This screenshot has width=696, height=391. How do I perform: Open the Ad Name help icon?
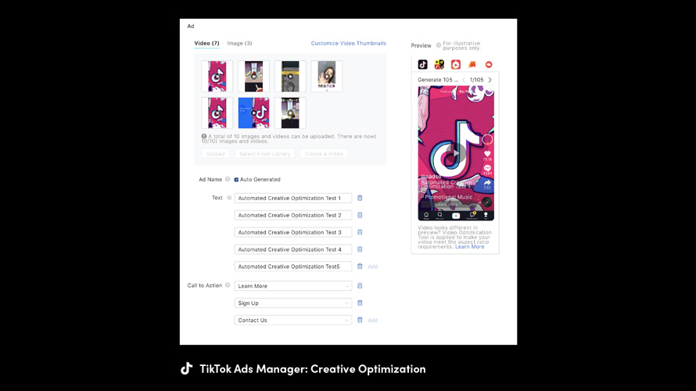[x=228, y=179]
